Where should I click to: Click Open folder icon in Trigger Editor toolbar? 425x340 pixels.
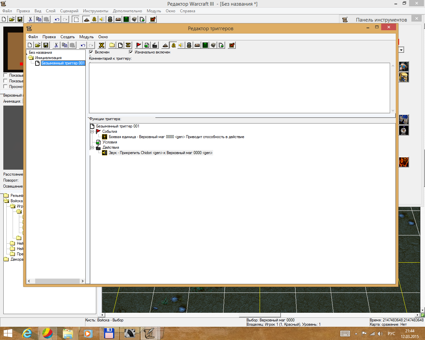38,45
